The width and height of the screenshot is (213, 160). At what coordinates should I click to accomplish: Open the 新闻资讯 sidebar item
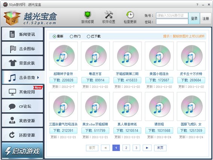pos(23,34)
